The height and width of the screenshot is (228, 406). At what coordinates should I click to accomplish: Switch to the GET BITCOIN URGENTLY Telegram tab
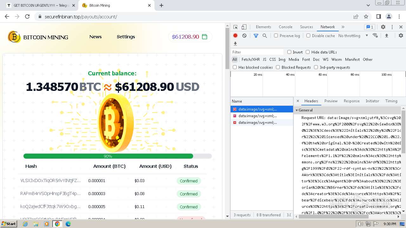(x=41, y=5)
